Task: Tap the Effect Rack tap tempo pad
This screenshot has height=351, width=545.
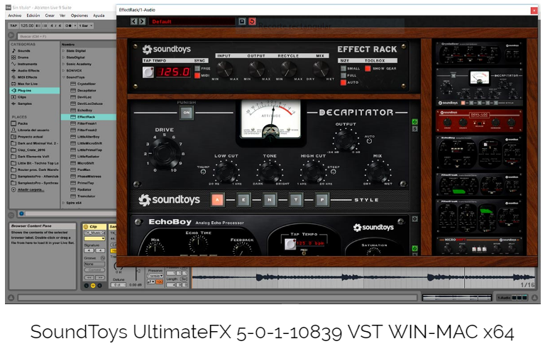Action: point(148,72)
